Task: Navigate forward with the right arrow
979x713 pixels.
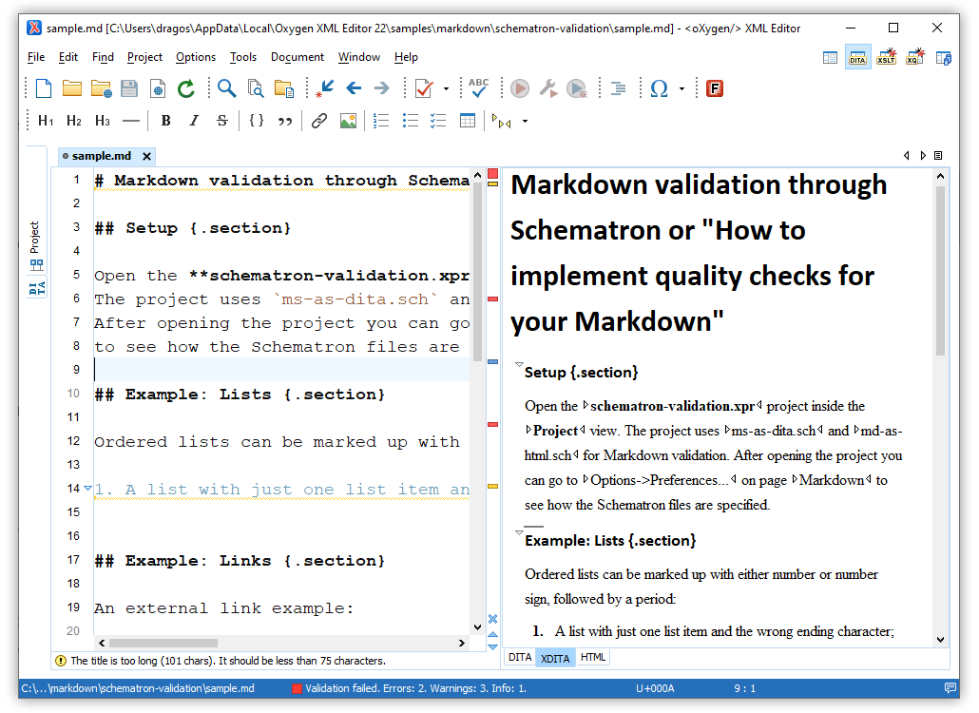Action: click(381, 88)
